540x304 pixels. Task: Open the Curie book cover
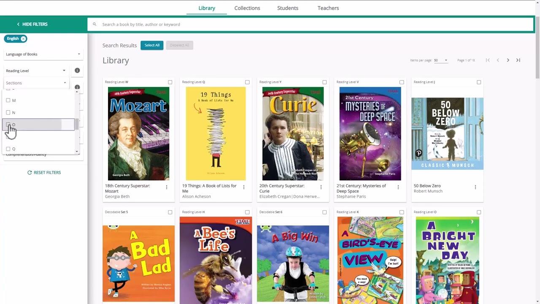pos(293,133)
